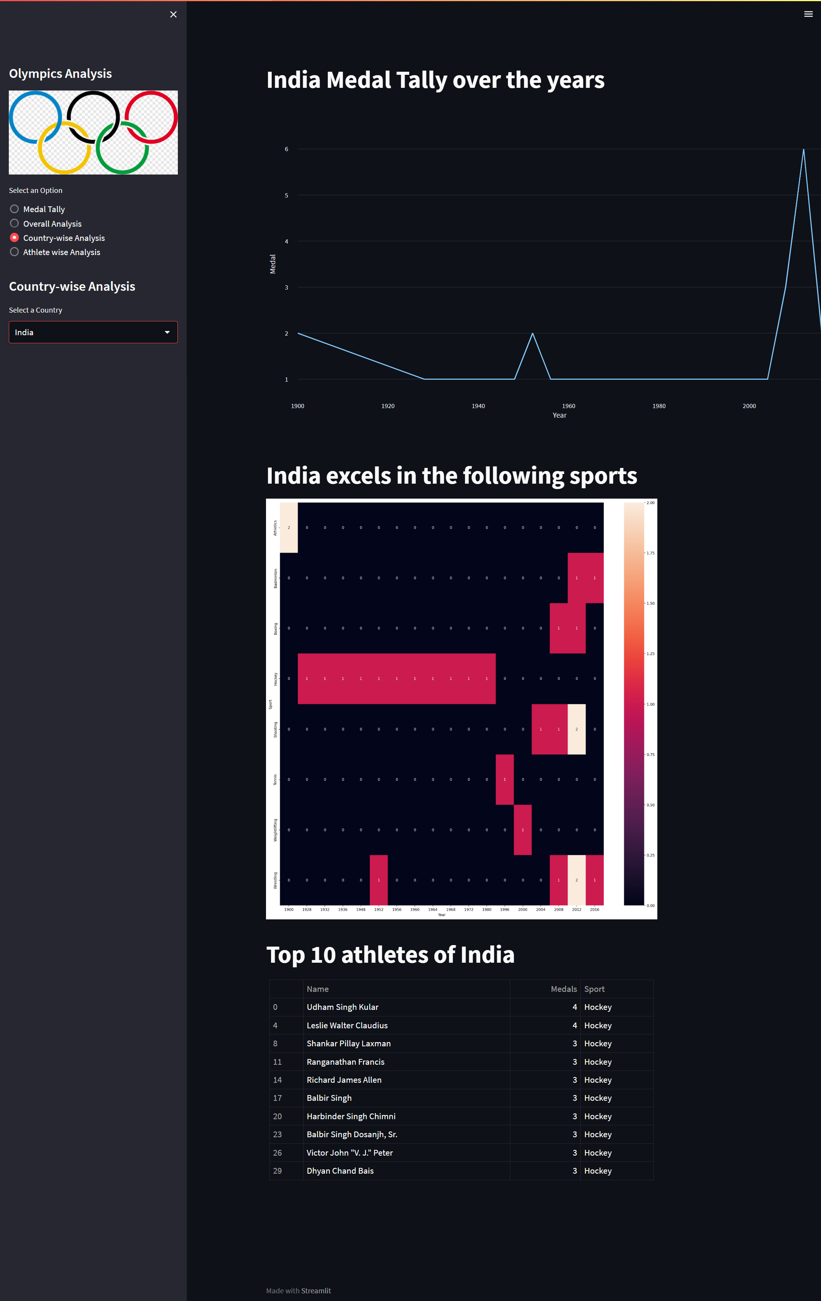
Task: Open the Select a Country dropdown
Action: (93, 332)
